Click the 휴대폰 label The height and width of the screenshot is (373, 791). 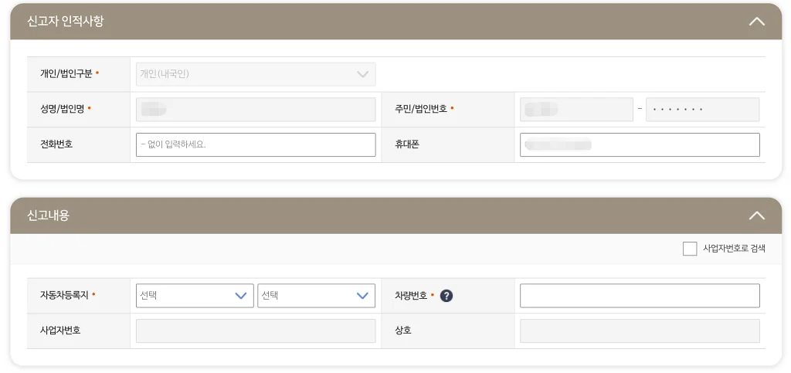pyautogui.click(x=407, y=144)
